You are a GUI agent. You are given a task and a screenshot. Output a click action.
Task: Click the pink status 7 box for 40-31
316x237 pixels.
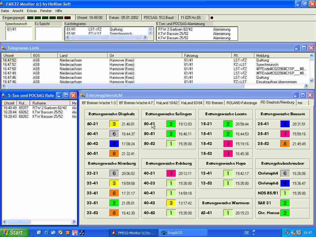(171, 174)
